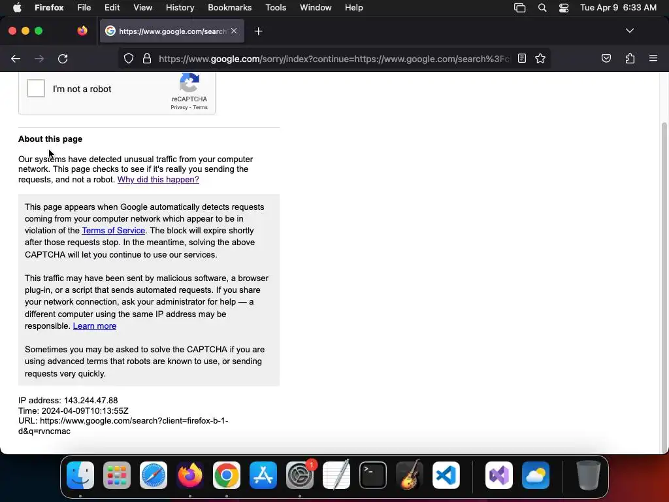Open Finder from the Dock
Image resolution: width=669 pixels, height=502 pixels.
(80, 475)
